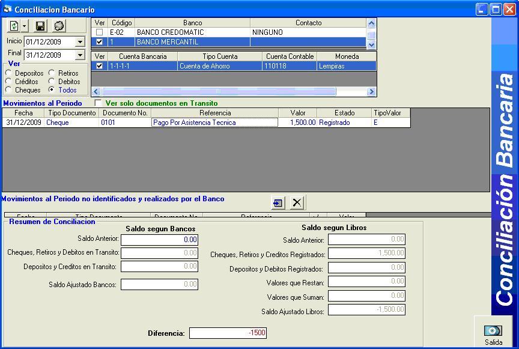Click the Banco column header
519x349 pixels.
(x=193, y=23)
